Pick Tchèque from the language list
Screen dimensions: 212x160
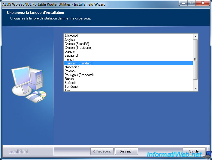pyautogui.click(x=128, y=87)
